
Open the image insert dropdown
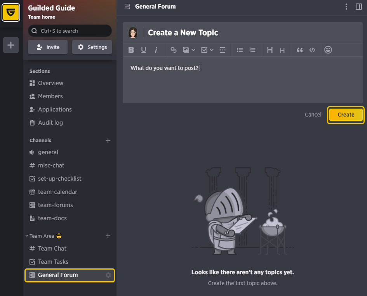coord(189,50)
